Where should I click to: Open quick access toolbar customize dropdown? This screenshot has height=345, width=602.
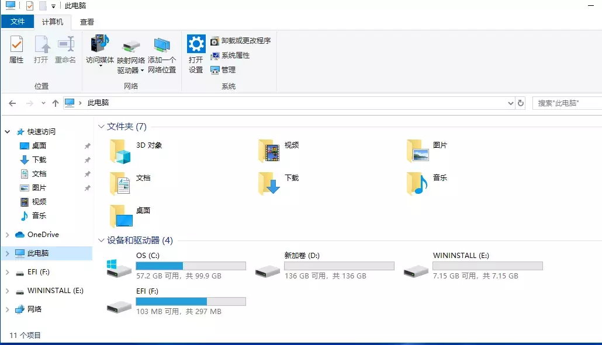coord(53,6)
